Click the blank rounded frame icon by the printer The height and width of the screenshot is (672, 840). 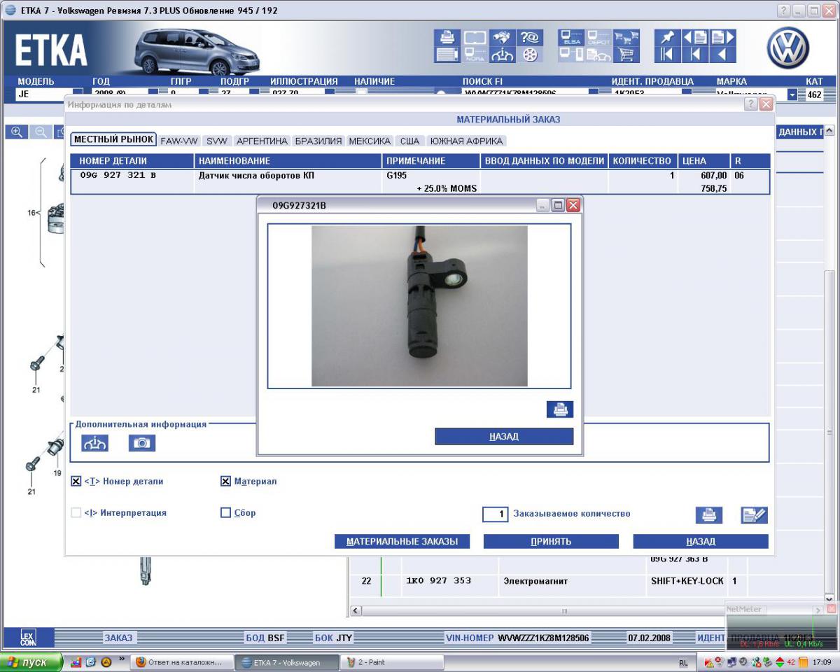click(x=475, y=37)
